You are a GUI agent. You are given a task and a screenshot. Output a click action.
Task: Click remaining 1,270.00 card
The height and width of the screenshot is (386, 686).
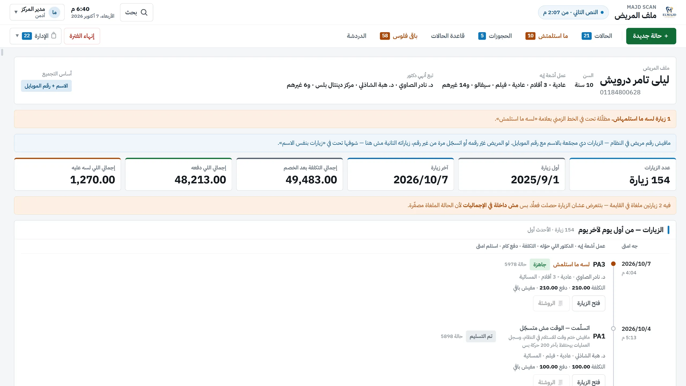(x=68, y=174)
